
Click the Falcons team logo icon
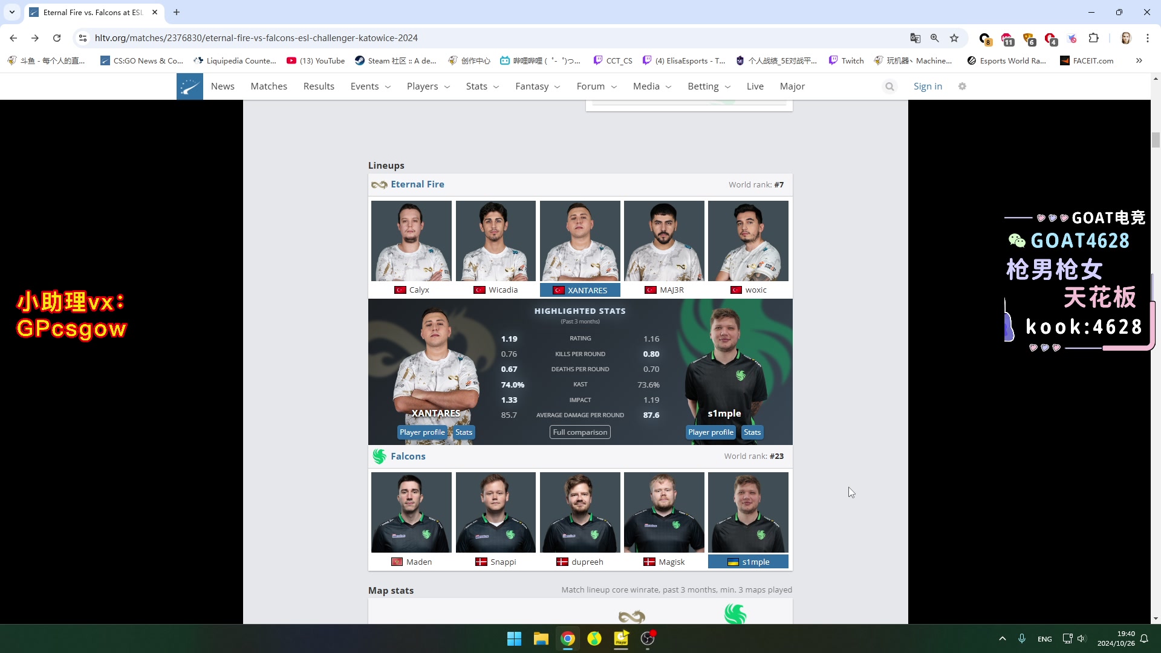tap(380, 455)
